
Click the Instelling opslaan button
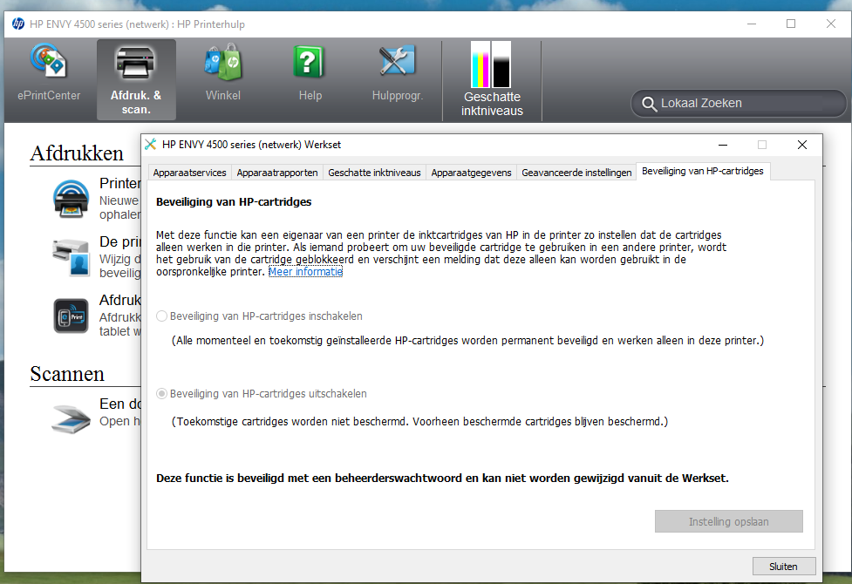[x=728, y=520]
